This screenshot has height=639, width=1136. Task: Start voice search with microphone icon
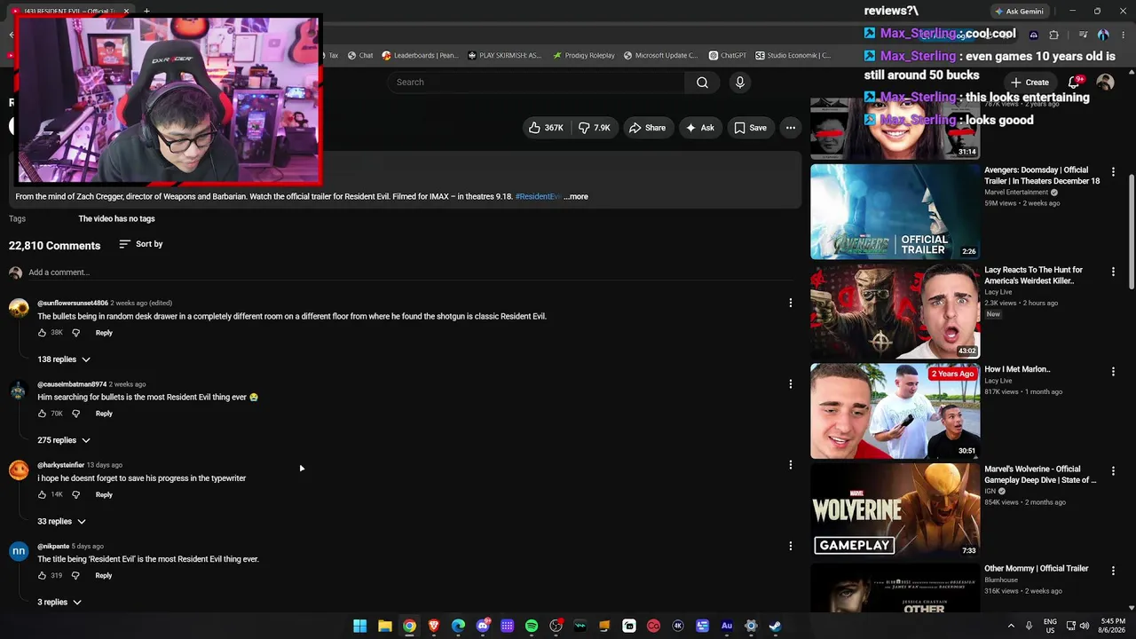pyautogui.click(x=740, y=83)
